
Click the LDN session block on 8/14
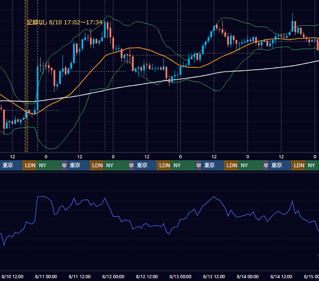pos(298,165)
